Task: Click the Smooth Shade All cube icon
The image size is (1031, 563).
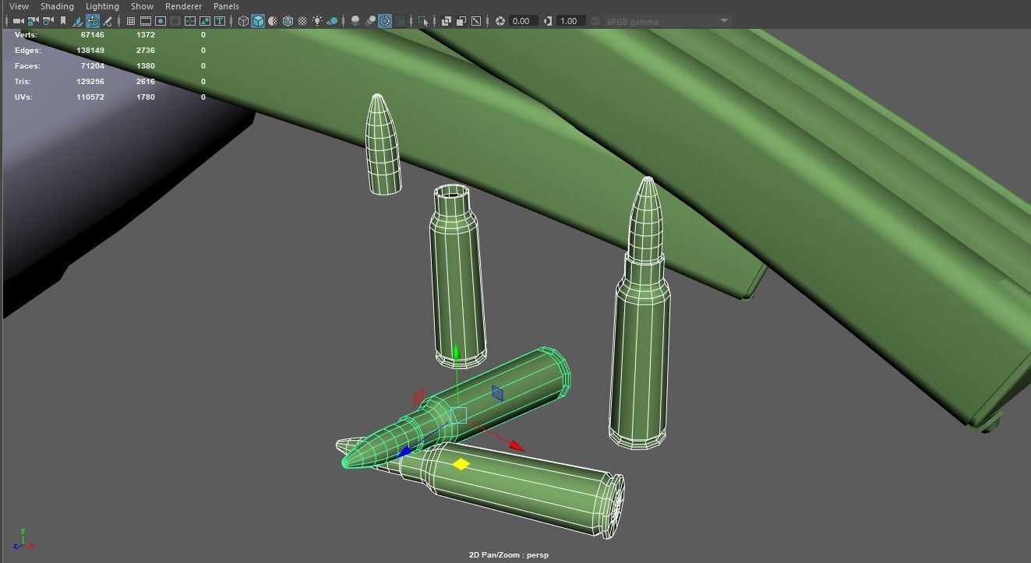Action: coord(258,21)
